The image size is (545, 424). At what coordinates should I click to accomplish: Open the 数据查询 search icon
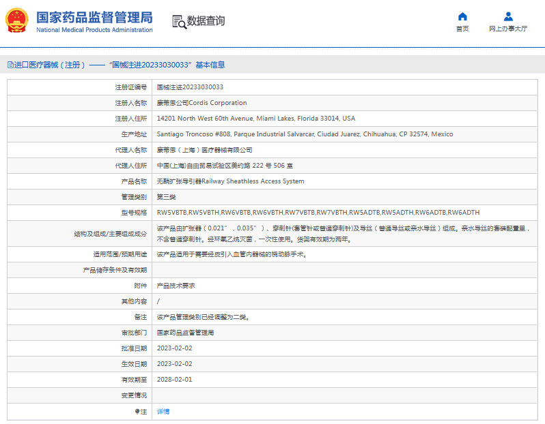point(180,22)
